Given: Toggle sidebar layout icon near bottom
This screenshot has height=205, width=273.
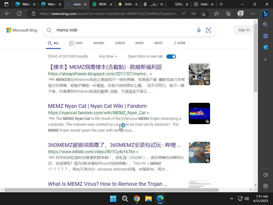Looking at the screenshot, I should pyautogui.click(x=265, y=175).
